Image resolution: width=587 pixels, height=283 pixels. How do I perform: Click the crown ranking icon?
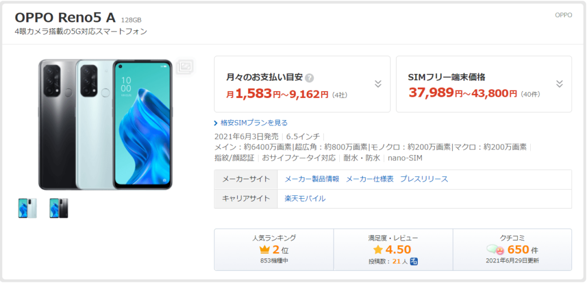pos(265,250)
